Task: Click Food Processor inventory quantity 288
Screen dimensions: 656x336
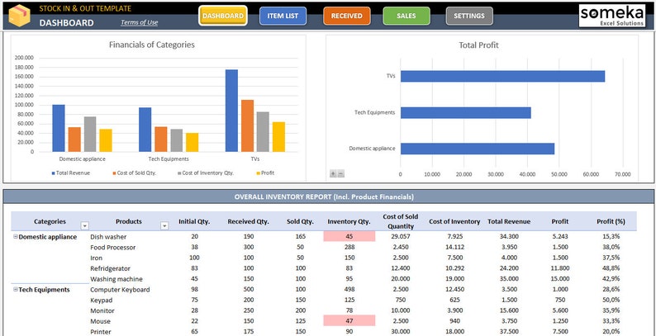Action: (x=349, y=248)
